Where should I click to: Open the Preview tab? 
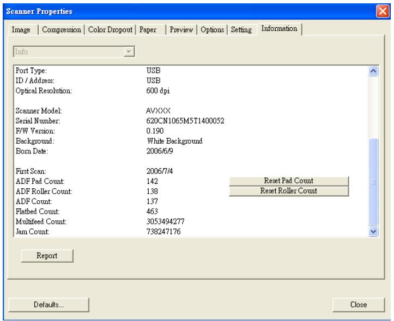(181, 29)
